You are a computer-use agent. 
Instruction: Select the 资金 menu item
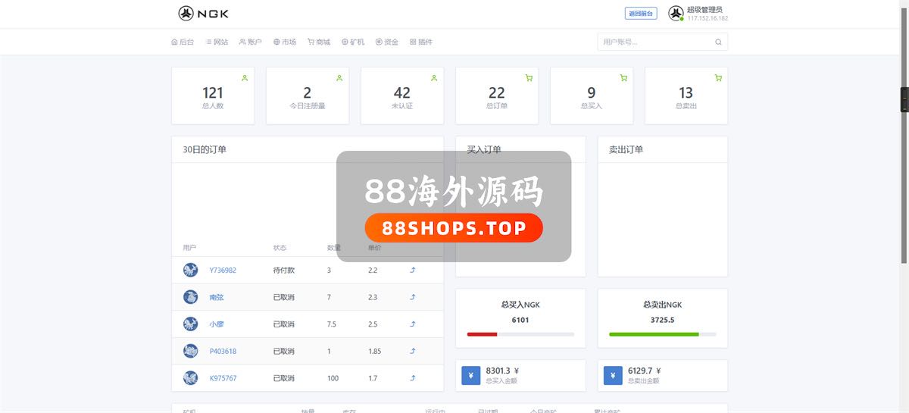tap(387, 42)
